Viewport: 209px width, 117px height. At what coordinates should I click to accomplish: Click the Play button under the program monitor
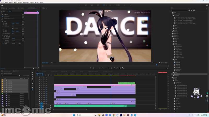[x=105, y=68]
